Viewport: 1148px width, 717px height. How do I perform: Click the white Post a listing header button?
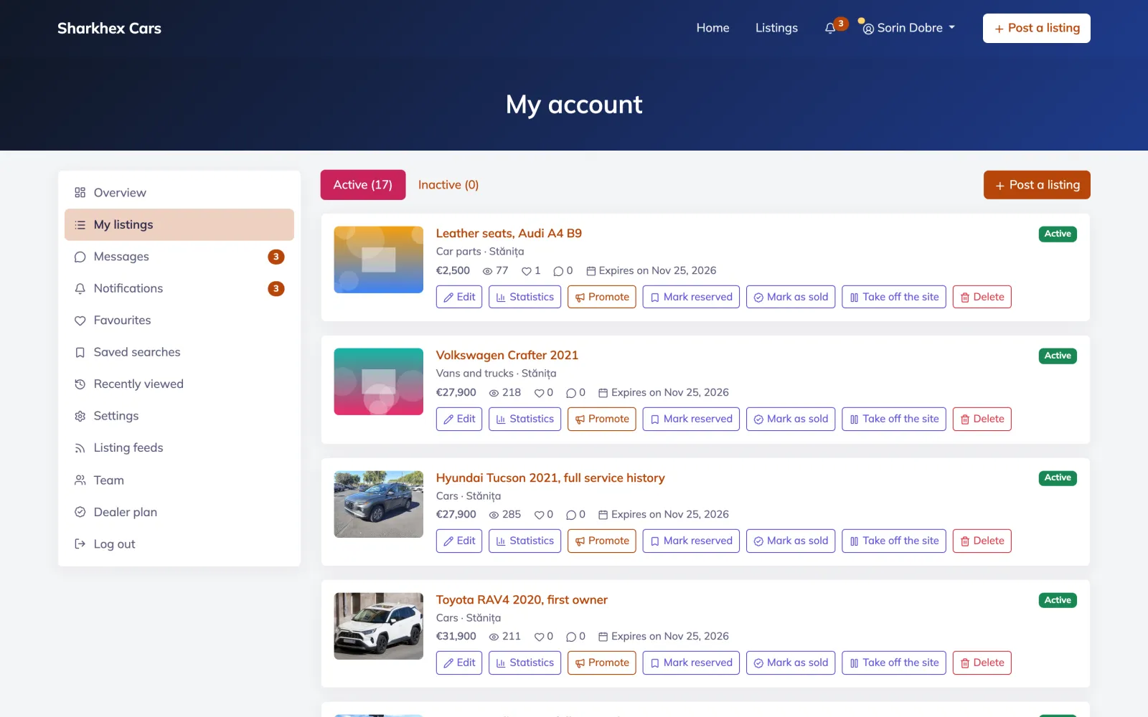click(x=1036, y=28)
